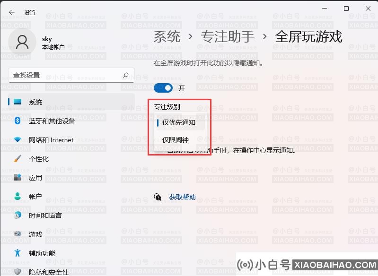
Task: Click the 获取帮助 link
Action: point(183,197)
